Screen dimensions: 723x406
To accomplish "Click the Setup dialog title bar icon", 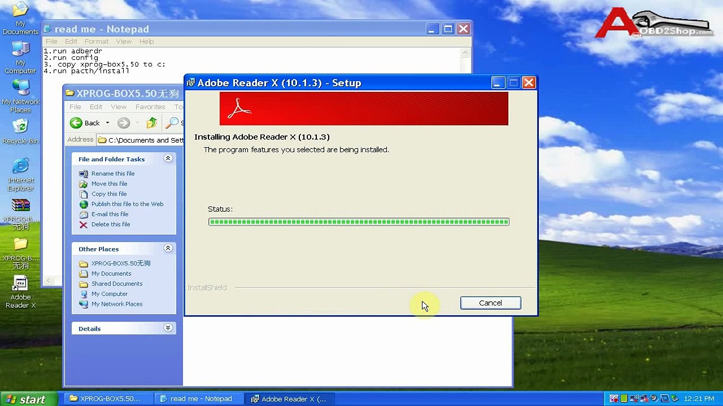I will point(191,83).
